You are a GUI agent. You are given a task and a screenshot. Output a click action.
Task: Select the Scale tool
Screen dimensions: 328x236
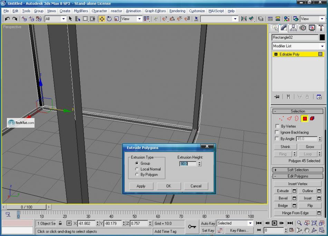(x=116, y=19)
